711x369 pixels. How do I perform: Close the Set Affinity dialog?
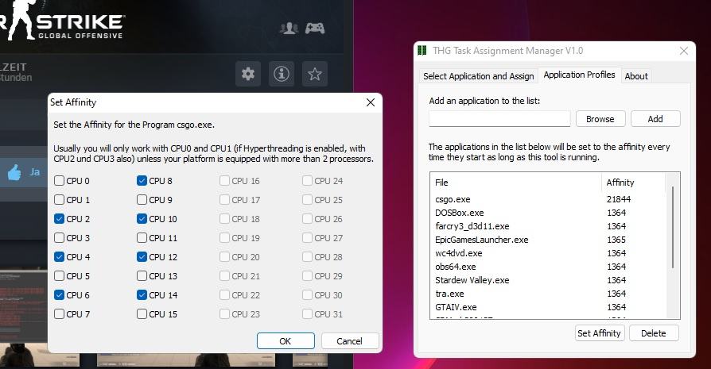[371, 102]
